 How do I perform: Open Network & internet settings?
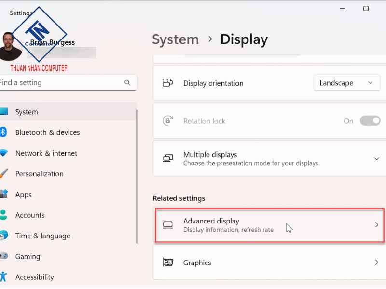(46, 153)
